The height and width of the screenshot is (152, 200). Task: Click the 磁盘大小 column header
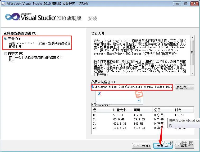(x=122, y=110)
